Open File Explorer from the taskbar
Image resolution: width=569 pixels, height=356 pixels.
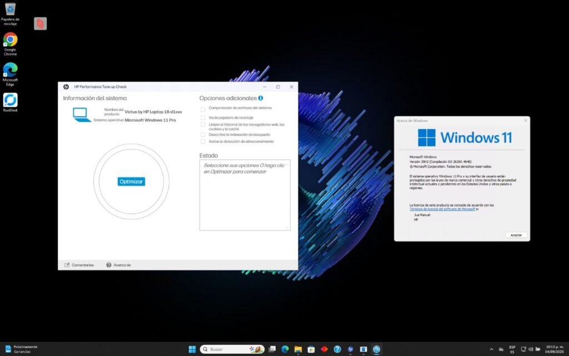pos(298,349)
